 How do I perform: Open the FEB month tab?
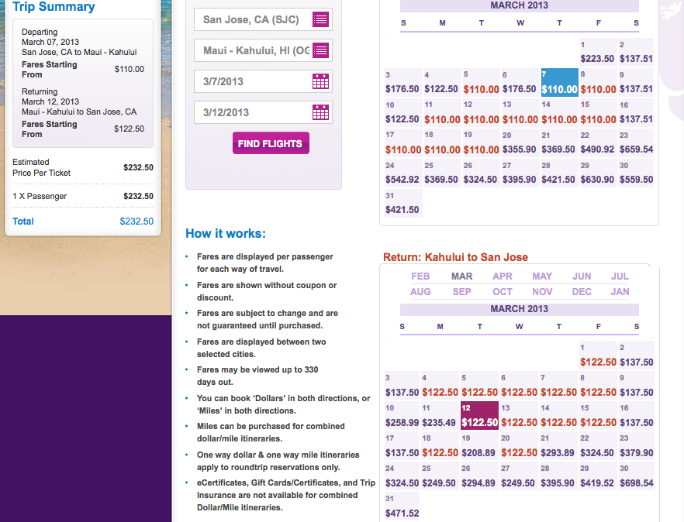pyautogui.click(x=420, y=276)
